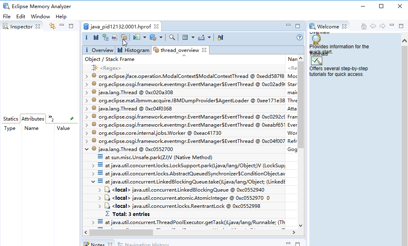The image size is (408, 246).
Task: Collapse the LinkedBlockingQueue.take() stack frame
Action: 93,182
